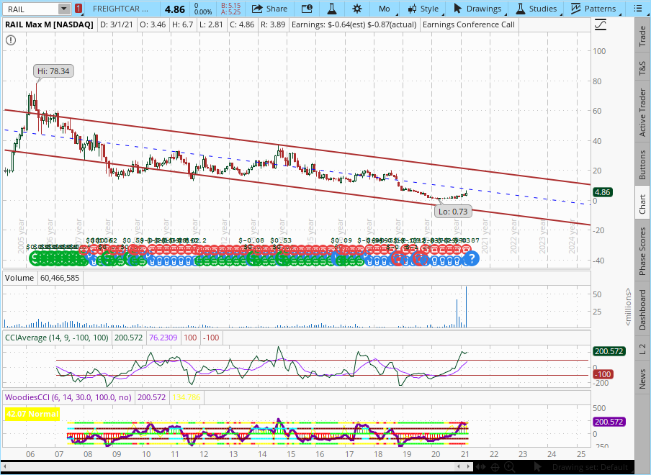Switch to the Active Trader side tab

click(x=642, y=113)
